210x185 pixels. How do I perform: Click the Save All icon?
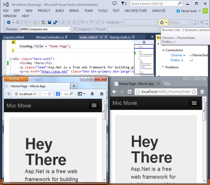[55, 22]
